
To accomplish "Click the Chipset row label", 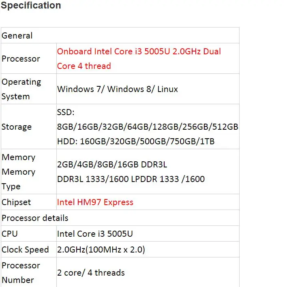I will [x=16, y=202].
